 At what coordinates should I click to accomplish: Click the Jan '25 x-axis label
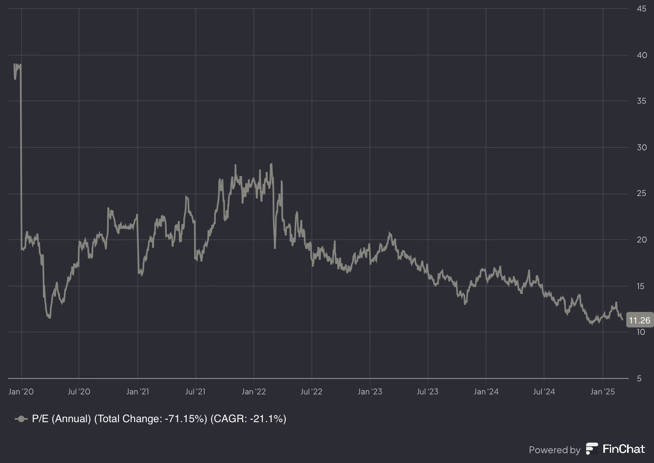602,392
